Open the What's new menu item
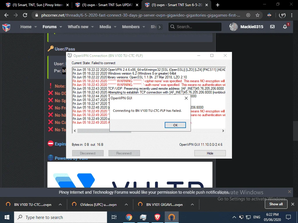The image size is (298, 223). [78, 27]
